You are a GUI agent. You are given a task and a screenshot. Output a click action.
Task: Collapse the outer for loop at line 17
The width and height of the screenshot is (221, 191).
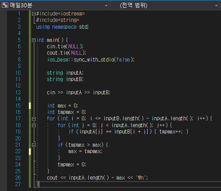34,119
